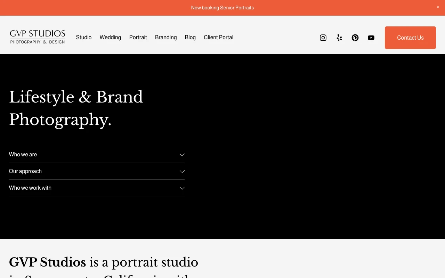Click the 'Lifestyle & Brand Photography' heading
The image size is (445, 278).
76,108
